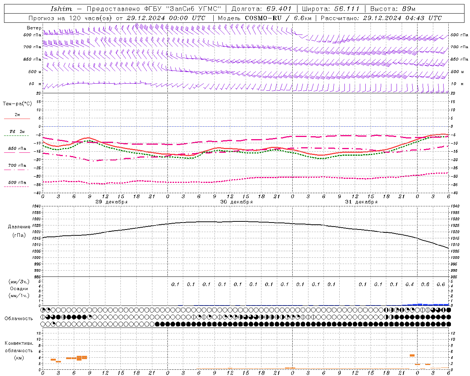
Task: Click the latitude value Широта: 56.111
Action: (330, 9)
